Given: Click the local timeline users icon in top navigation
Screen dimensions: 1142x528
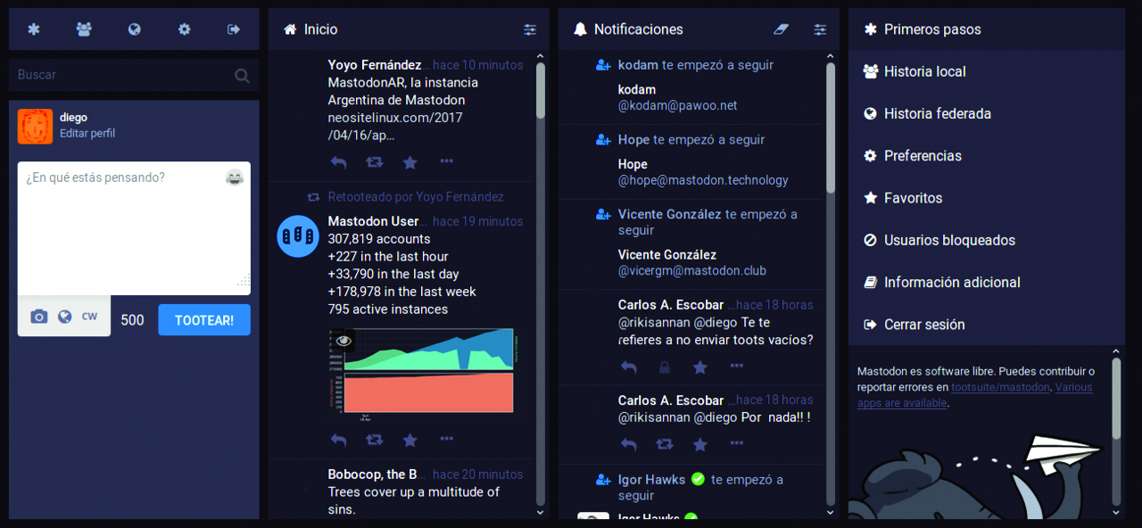Looking at the screenshot, I should pyautogui.click(x=84, y=29).
